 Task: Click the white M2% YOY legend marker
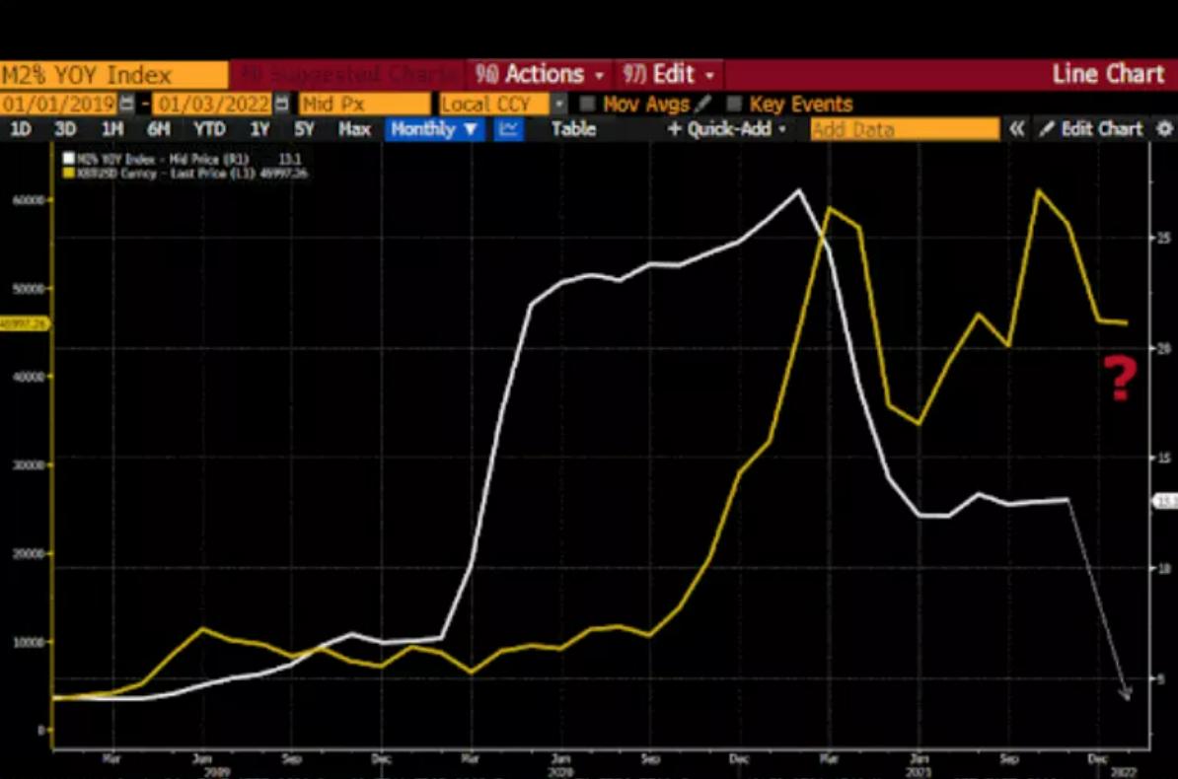tap(68, 158)
